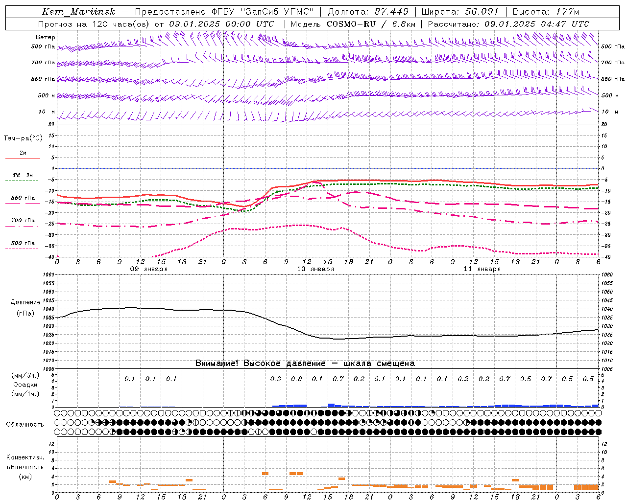Select the longitude value Долгота: 87.449
Viewport: 627px width, 501px height.
point(368,12)
